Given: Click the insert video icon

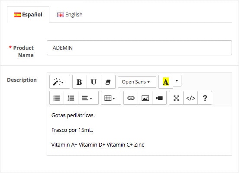Looking at the screenshot, I should click(159, 98).
